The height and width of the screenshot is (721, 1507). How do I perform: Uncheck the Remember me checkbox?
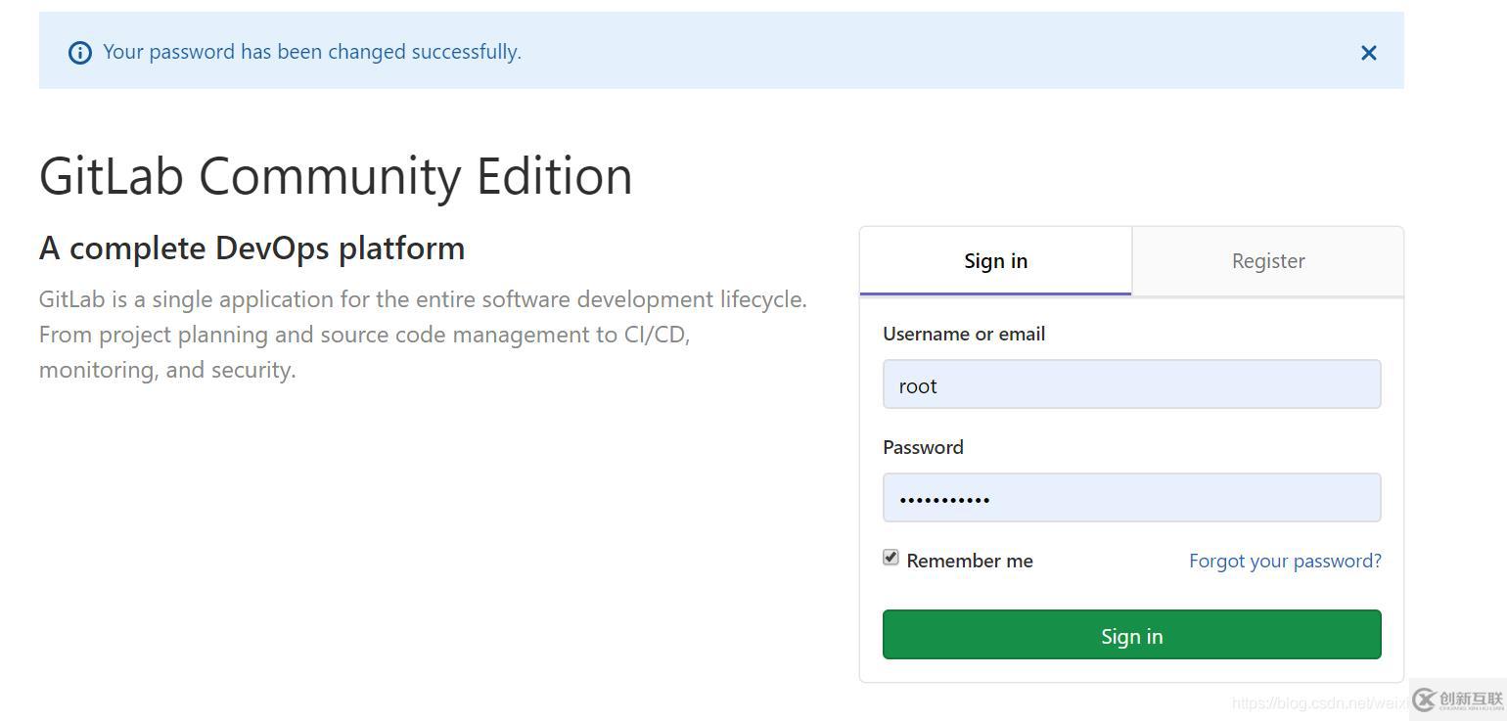(x=890, y=558)
